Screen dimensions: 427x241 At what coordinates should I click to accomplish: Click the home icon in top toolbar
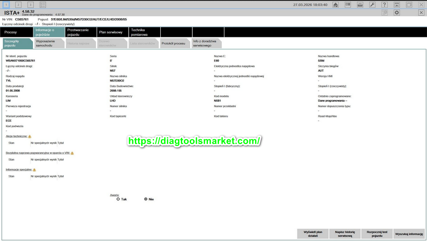click(336, 4)
